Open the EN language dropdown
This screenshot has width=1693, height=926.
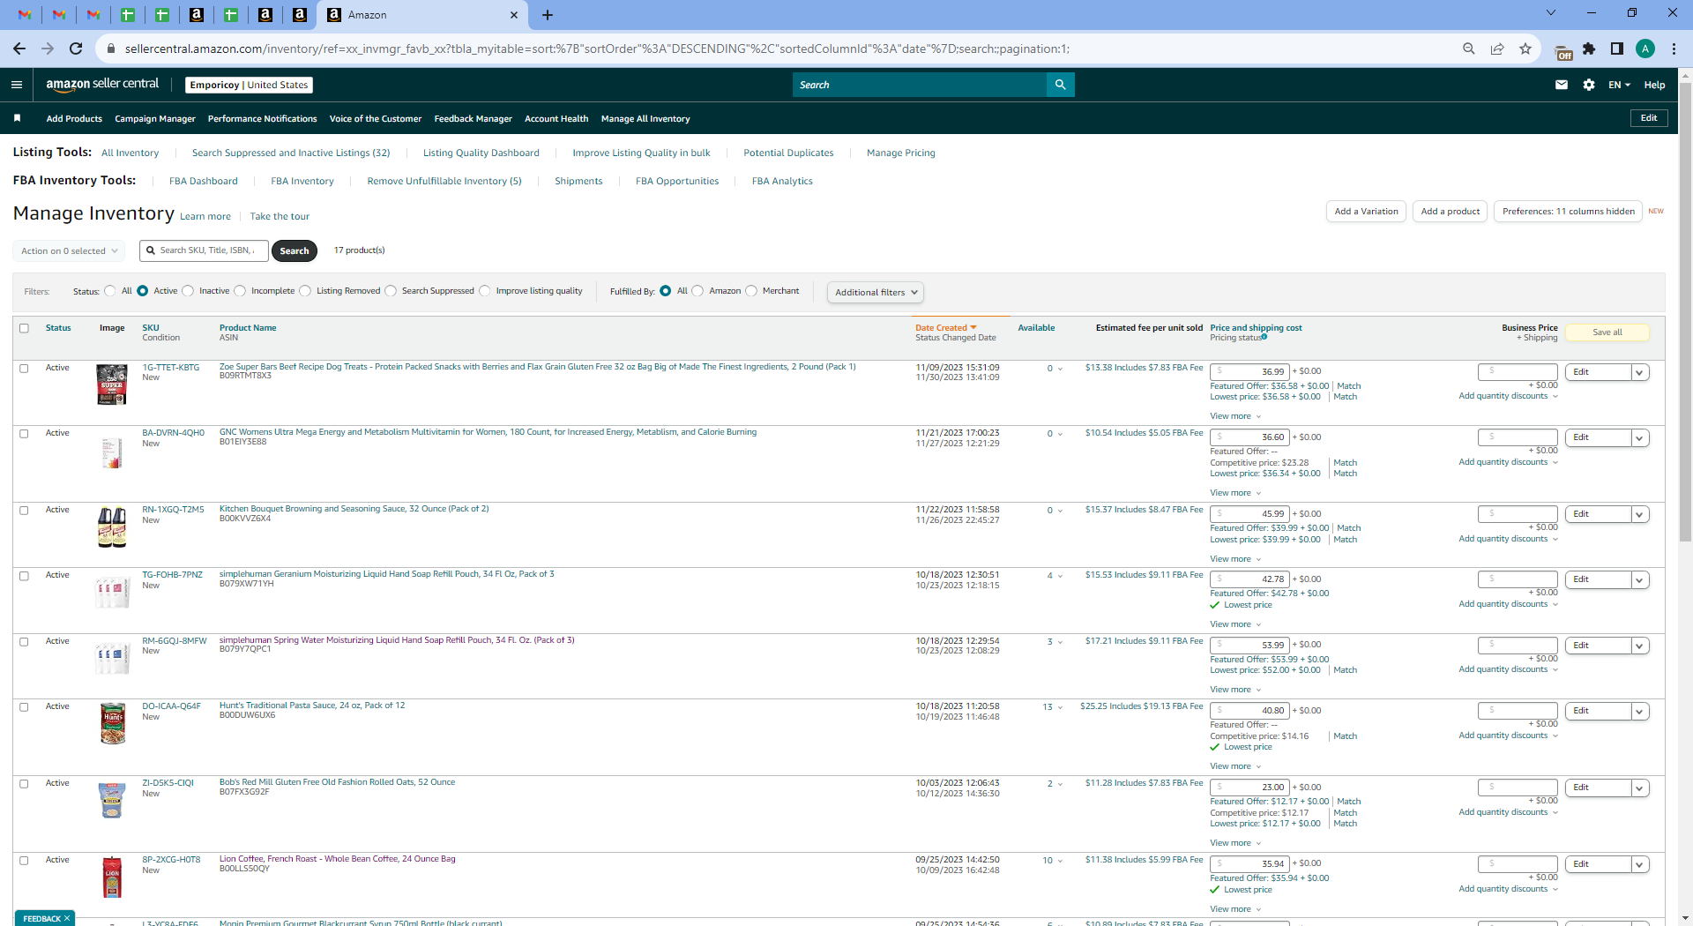pyautogui.click(x=1619, y=85)
